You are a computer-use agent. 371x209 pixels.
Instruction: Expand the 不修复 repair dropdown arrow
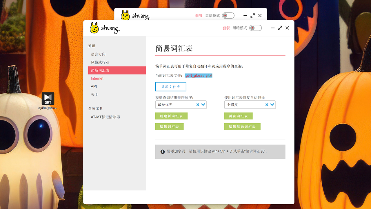(x=272, y=105)
